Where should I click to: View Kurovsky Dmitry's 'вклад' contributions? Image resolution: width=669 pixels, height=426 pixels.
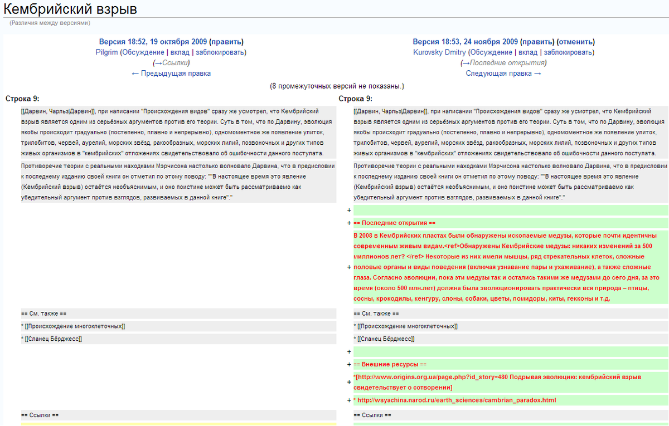(x=529, y=52)
